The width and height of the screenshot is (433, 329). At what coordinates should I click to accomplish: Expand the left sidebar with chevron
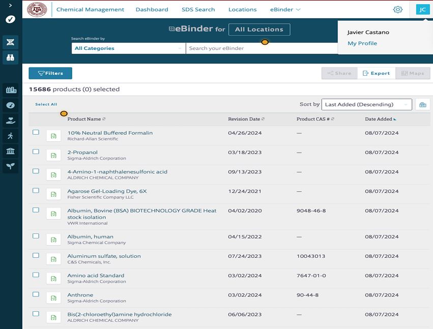(11, 5)
